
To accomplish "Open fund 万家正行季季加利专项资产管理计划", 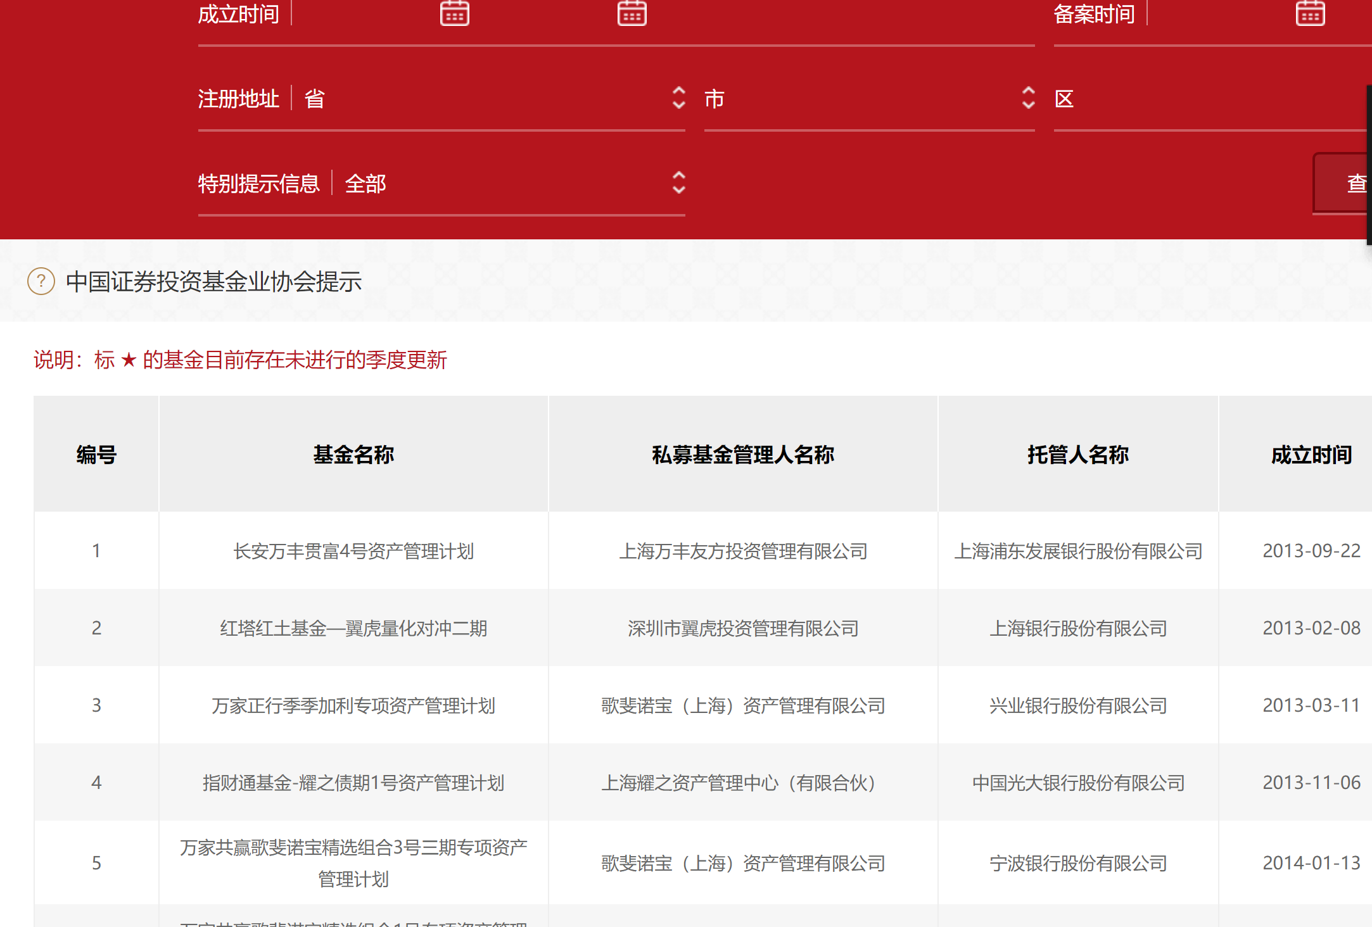I will click(353, 705).
